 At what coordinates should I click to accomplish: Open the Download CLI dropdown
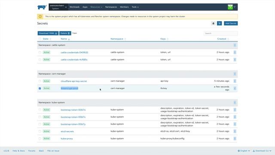click(x=262, y=151)
